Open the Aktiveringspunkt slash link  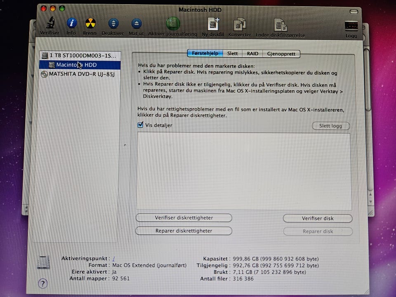[x=114, y=259]
